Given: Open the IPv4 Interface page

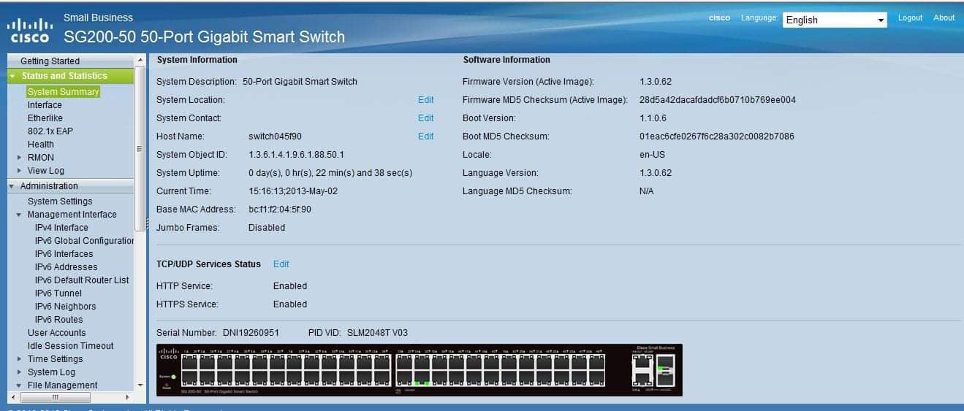Looking at the screenshot, I should (61, 228).
